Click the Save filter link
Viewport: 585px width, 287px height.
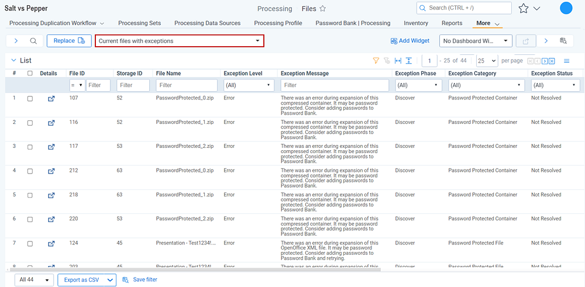[140, 279]
